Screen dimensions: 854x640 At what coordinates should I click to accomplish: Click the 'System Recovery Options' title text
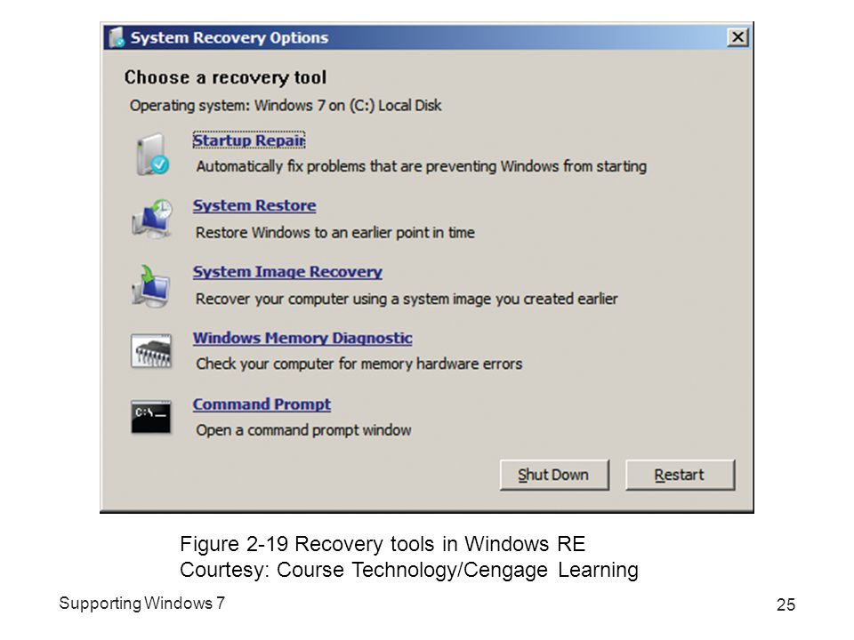[230, 38]
